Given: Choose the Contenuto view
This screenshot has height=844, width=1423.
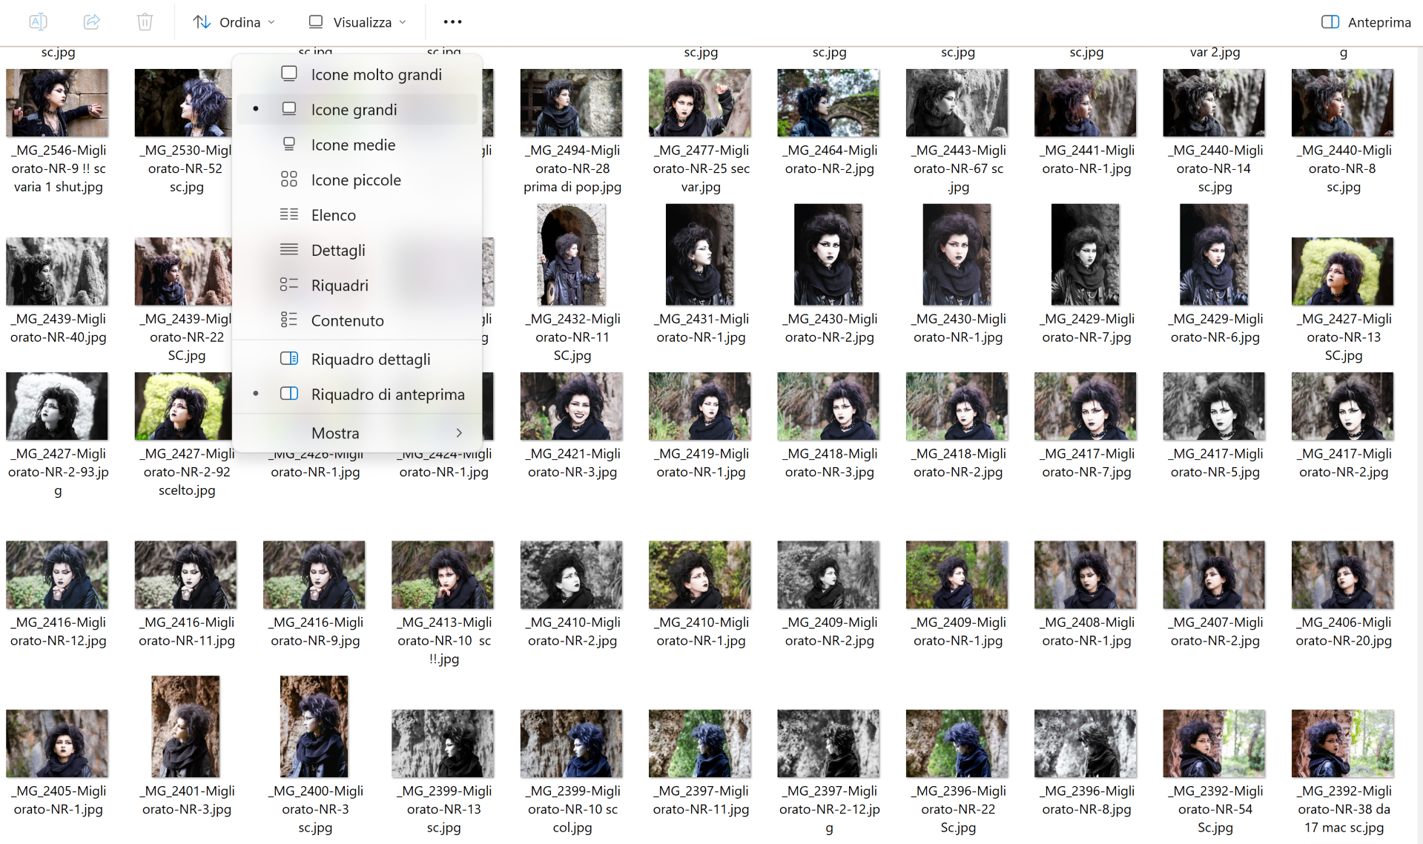Looking at the screenshot, I should point(357,320).
